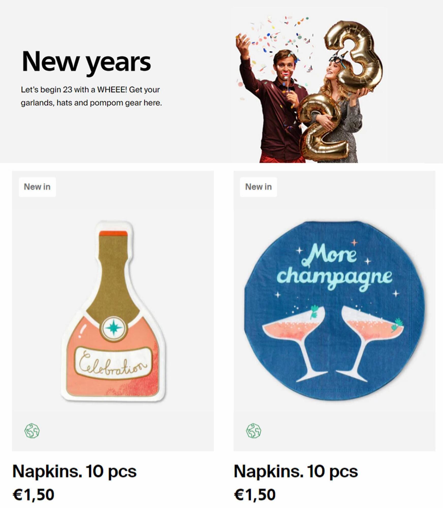This screenshot has width=443, height=508.
Task: Open the right Napkins. 10 pcs title
Action: coord(296,471)
